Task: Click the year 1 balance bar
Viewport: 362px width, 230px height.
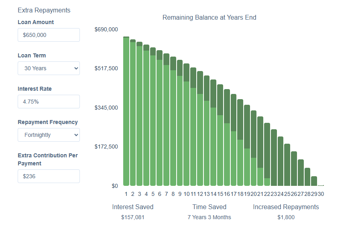Action: pyautogui.click(x=126, y=112)
